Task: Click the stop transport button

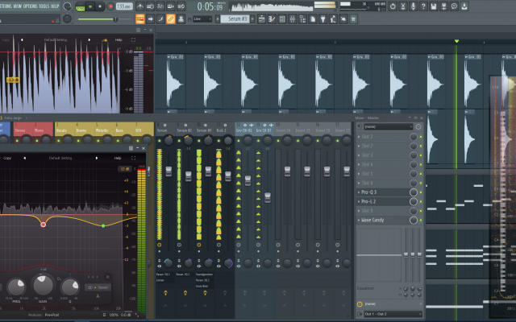Action: pos(100,6)
